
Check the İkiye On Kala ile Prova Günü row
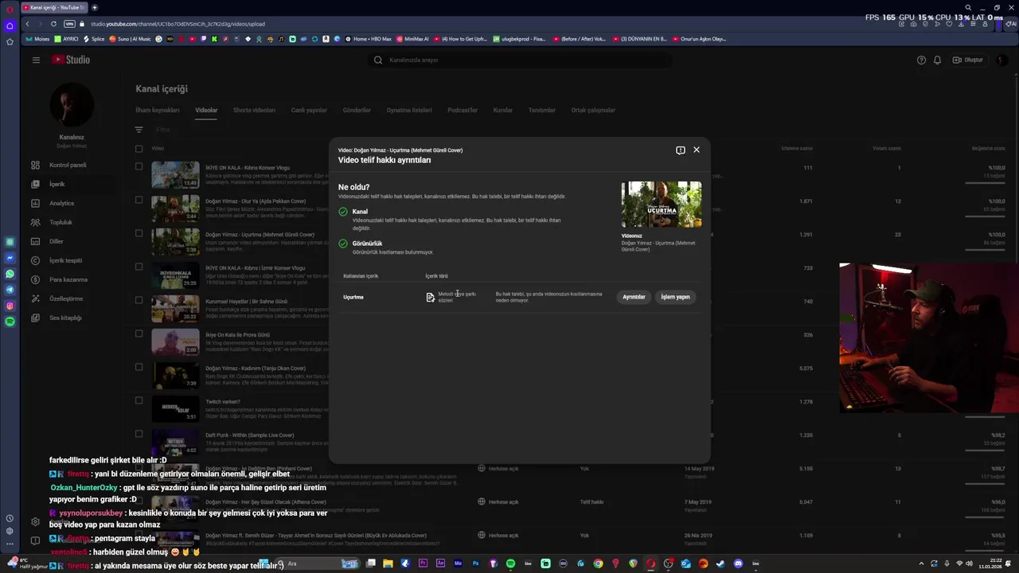click(x=139, y=334)
